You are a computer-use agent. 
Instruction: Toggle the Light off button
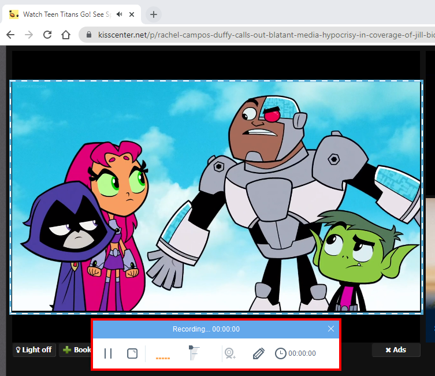pyautogui.click(x=34, y=350)
